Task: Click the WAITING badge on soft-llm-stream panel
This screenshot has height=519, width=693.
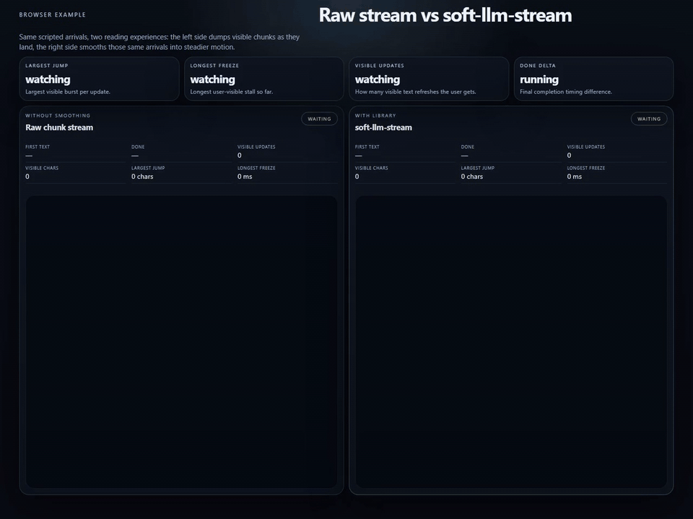Action: point(649,119)
